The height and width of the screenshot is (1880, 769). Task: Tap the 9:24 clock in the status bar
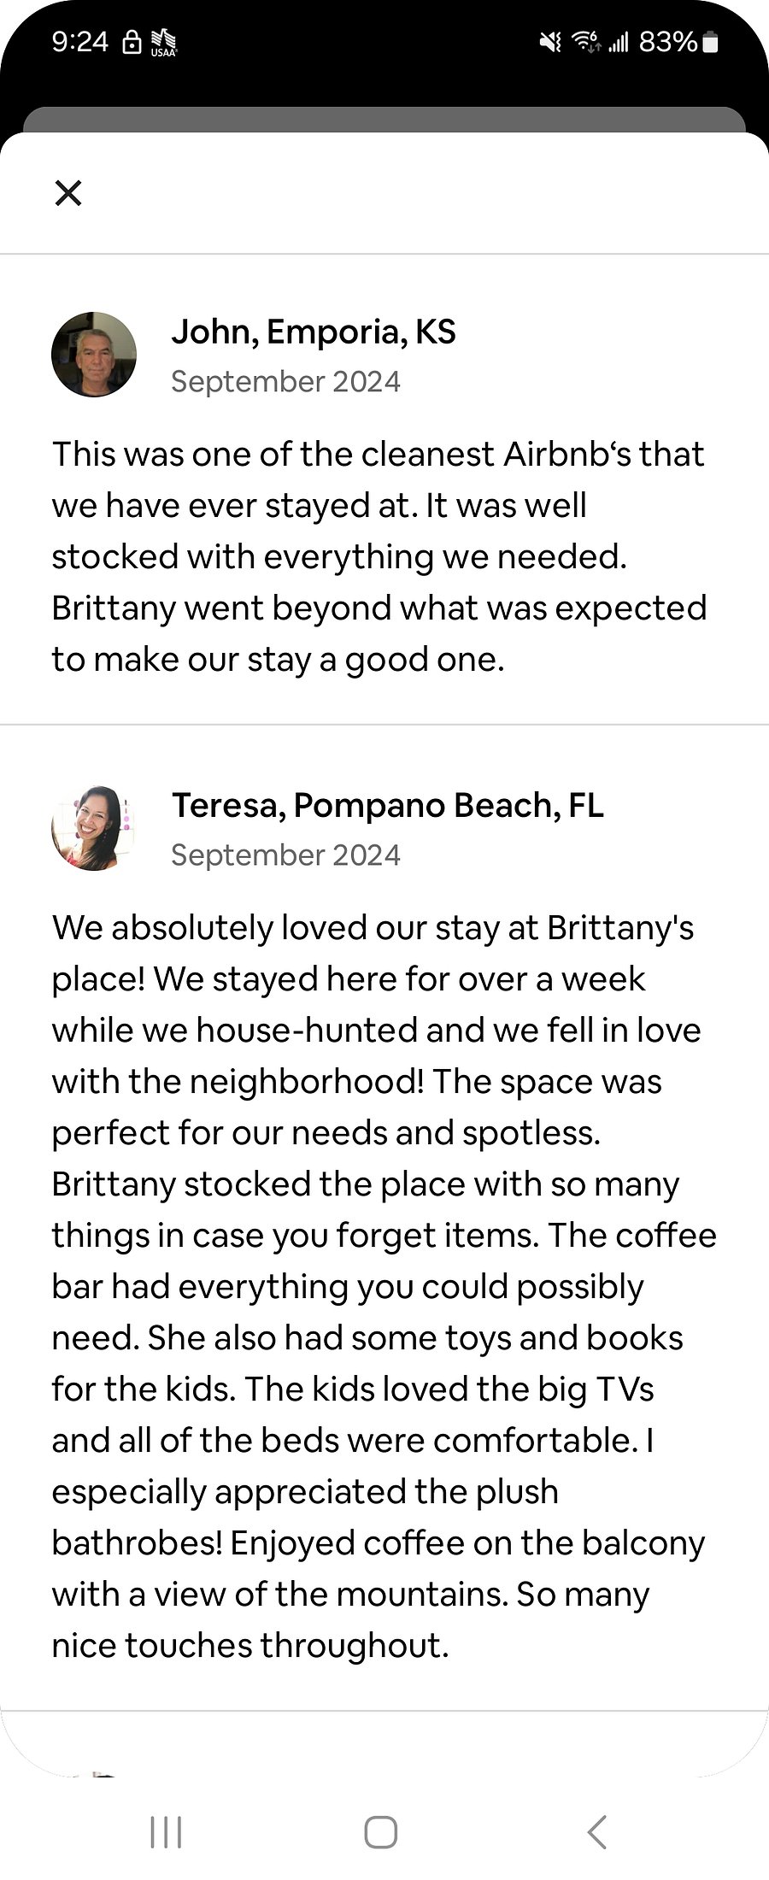click(x=80, y=42)
